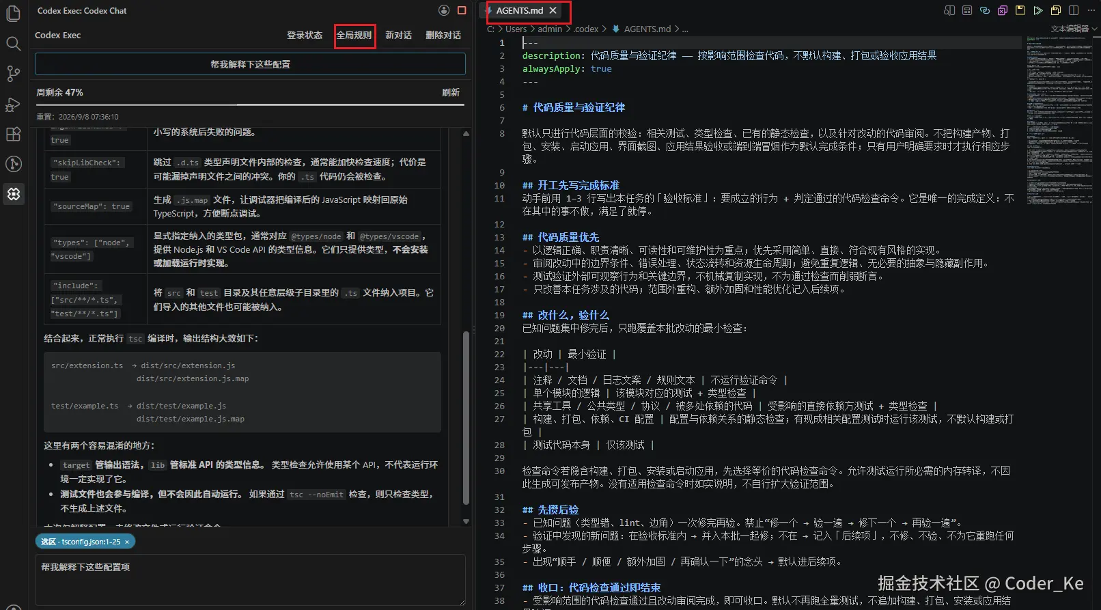Click the purple close-all icon in editor toolbar

[x=1003, y=10]
